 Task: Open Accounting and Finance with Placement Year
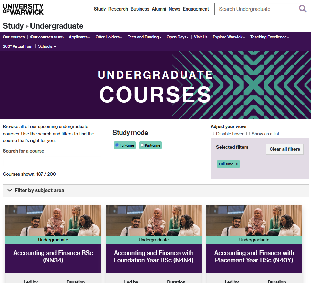pyautogui.click(x=254, y=257)
